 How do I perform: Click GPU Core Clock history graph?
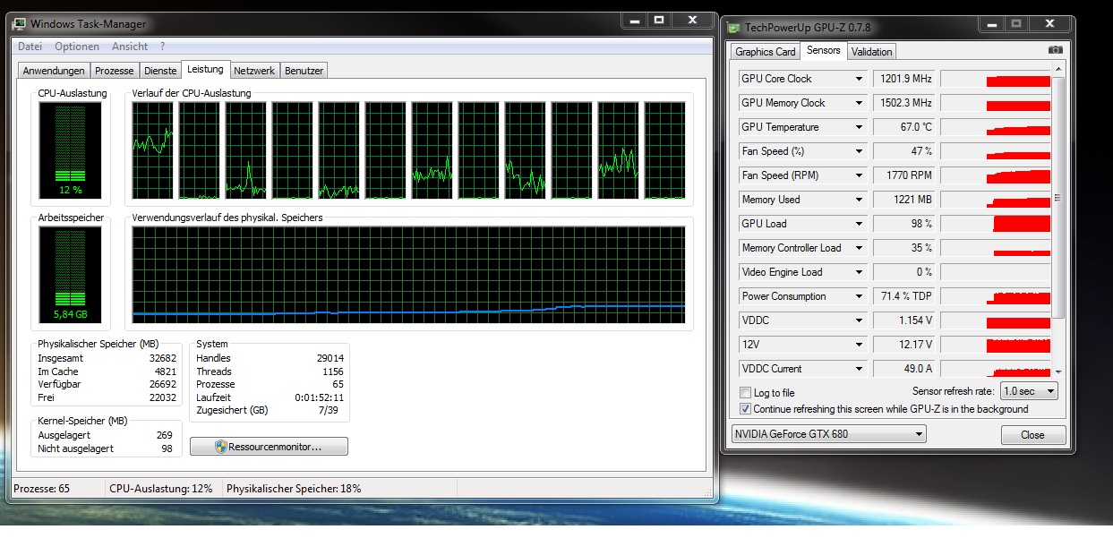click(x=996, y=79)
